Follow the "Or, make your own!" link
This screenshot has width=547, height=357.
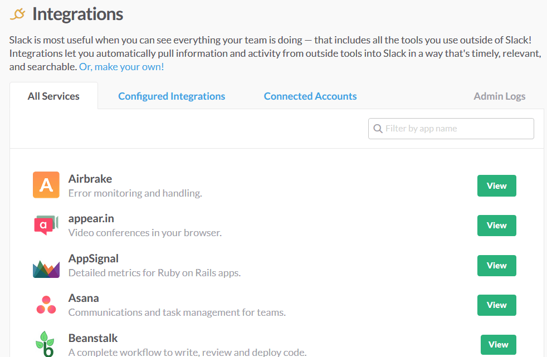121,67
